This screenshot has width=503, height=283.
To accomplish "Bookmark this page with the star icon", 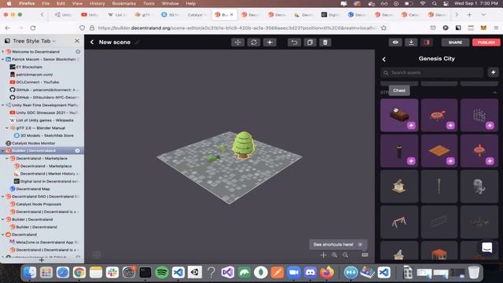I will (x=384, y=28).
